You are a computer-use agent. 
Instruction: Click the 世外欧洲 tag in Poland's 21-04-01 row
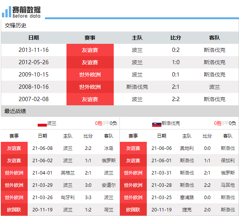coord(14,173)
